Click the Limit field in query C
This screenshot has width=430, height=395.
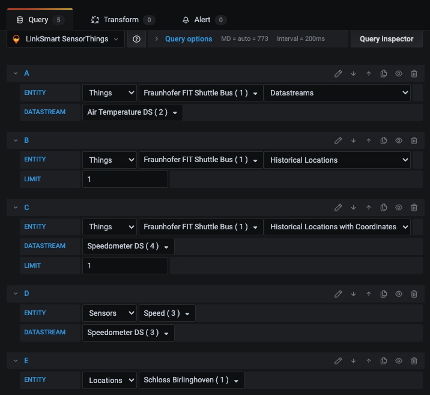coord(125,265)
